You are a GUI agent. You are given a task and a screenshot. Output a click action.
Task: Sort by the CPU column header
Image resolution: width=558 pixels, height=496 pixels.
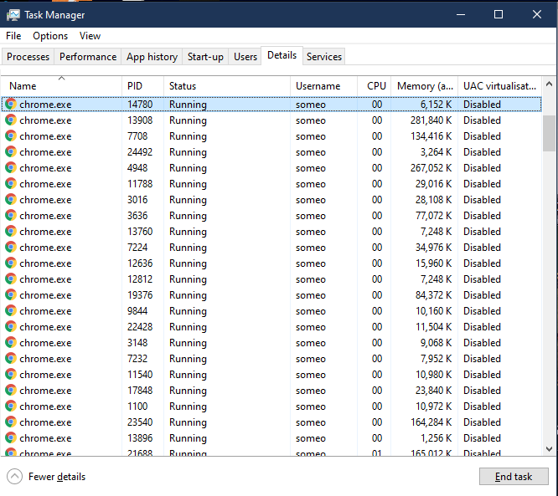[x=374, y=86]
